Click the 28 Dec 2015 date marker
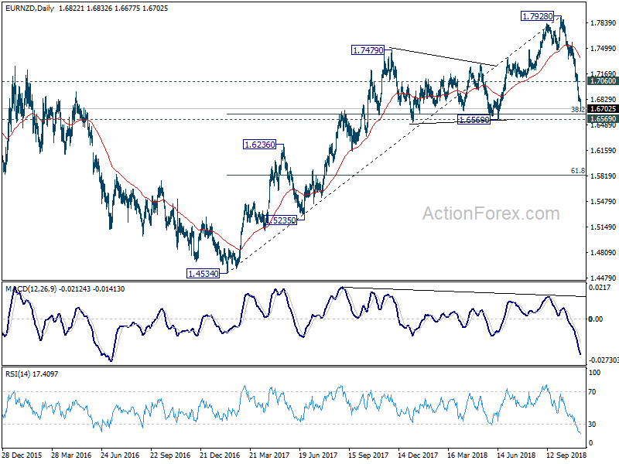Screen dimensions: 619x464 point(22,455)
